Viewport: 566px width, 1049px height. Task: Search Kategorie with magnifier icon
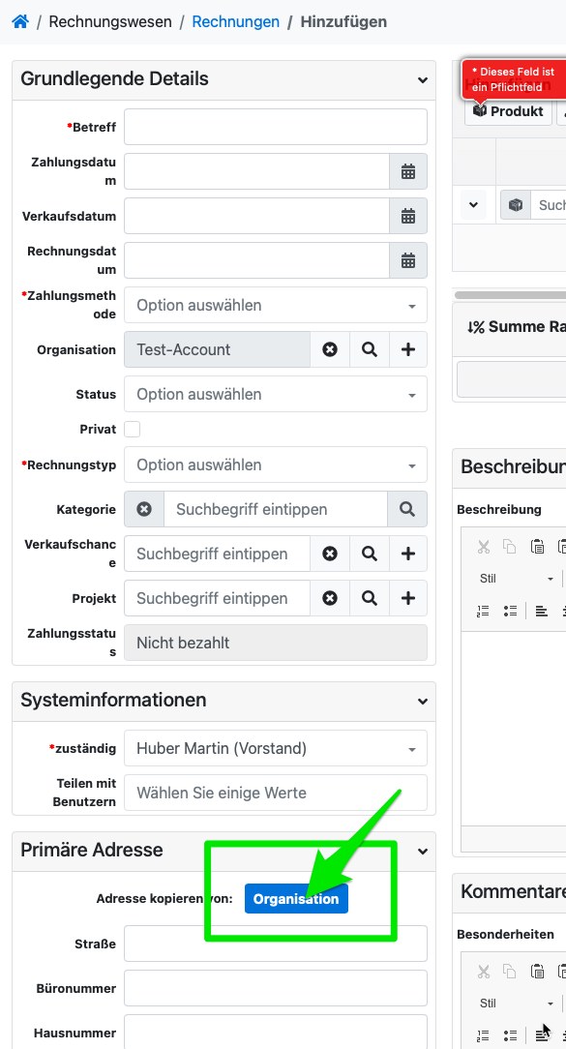click(x=406, y=509)
